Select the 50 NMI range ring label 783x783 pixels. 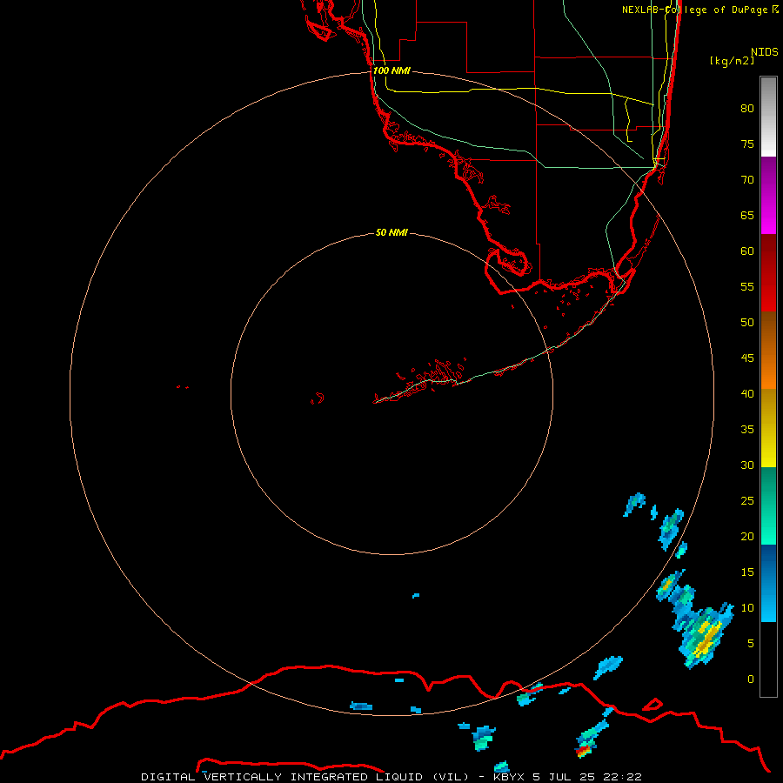[392, 232]
